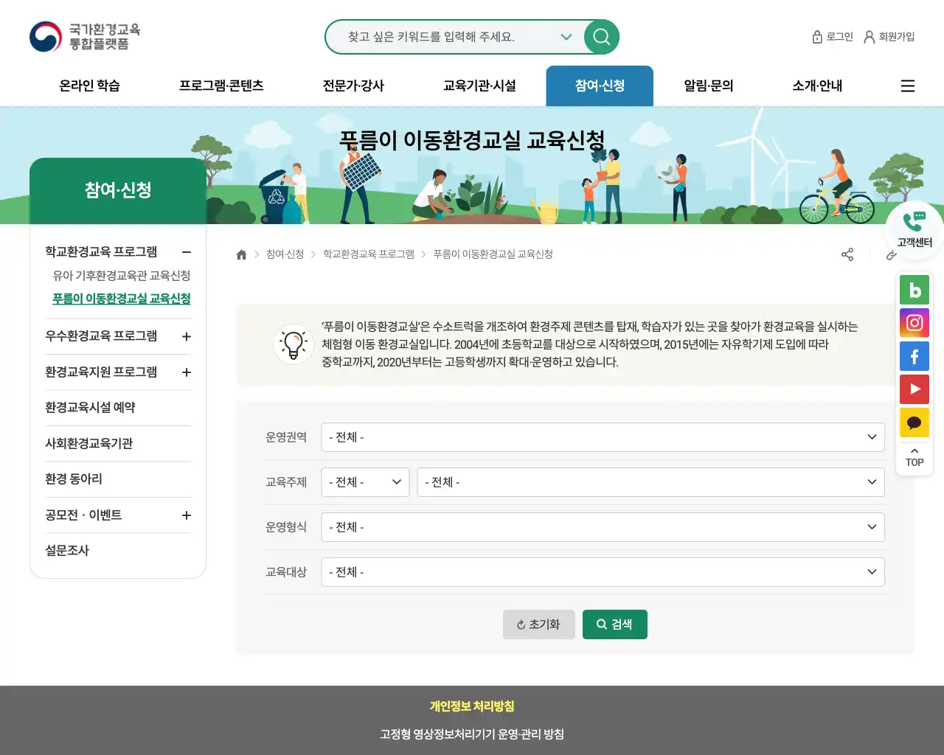Click the share icon near the breadcrumb
This screenshot has width=944, height=755.
(847, 254)
